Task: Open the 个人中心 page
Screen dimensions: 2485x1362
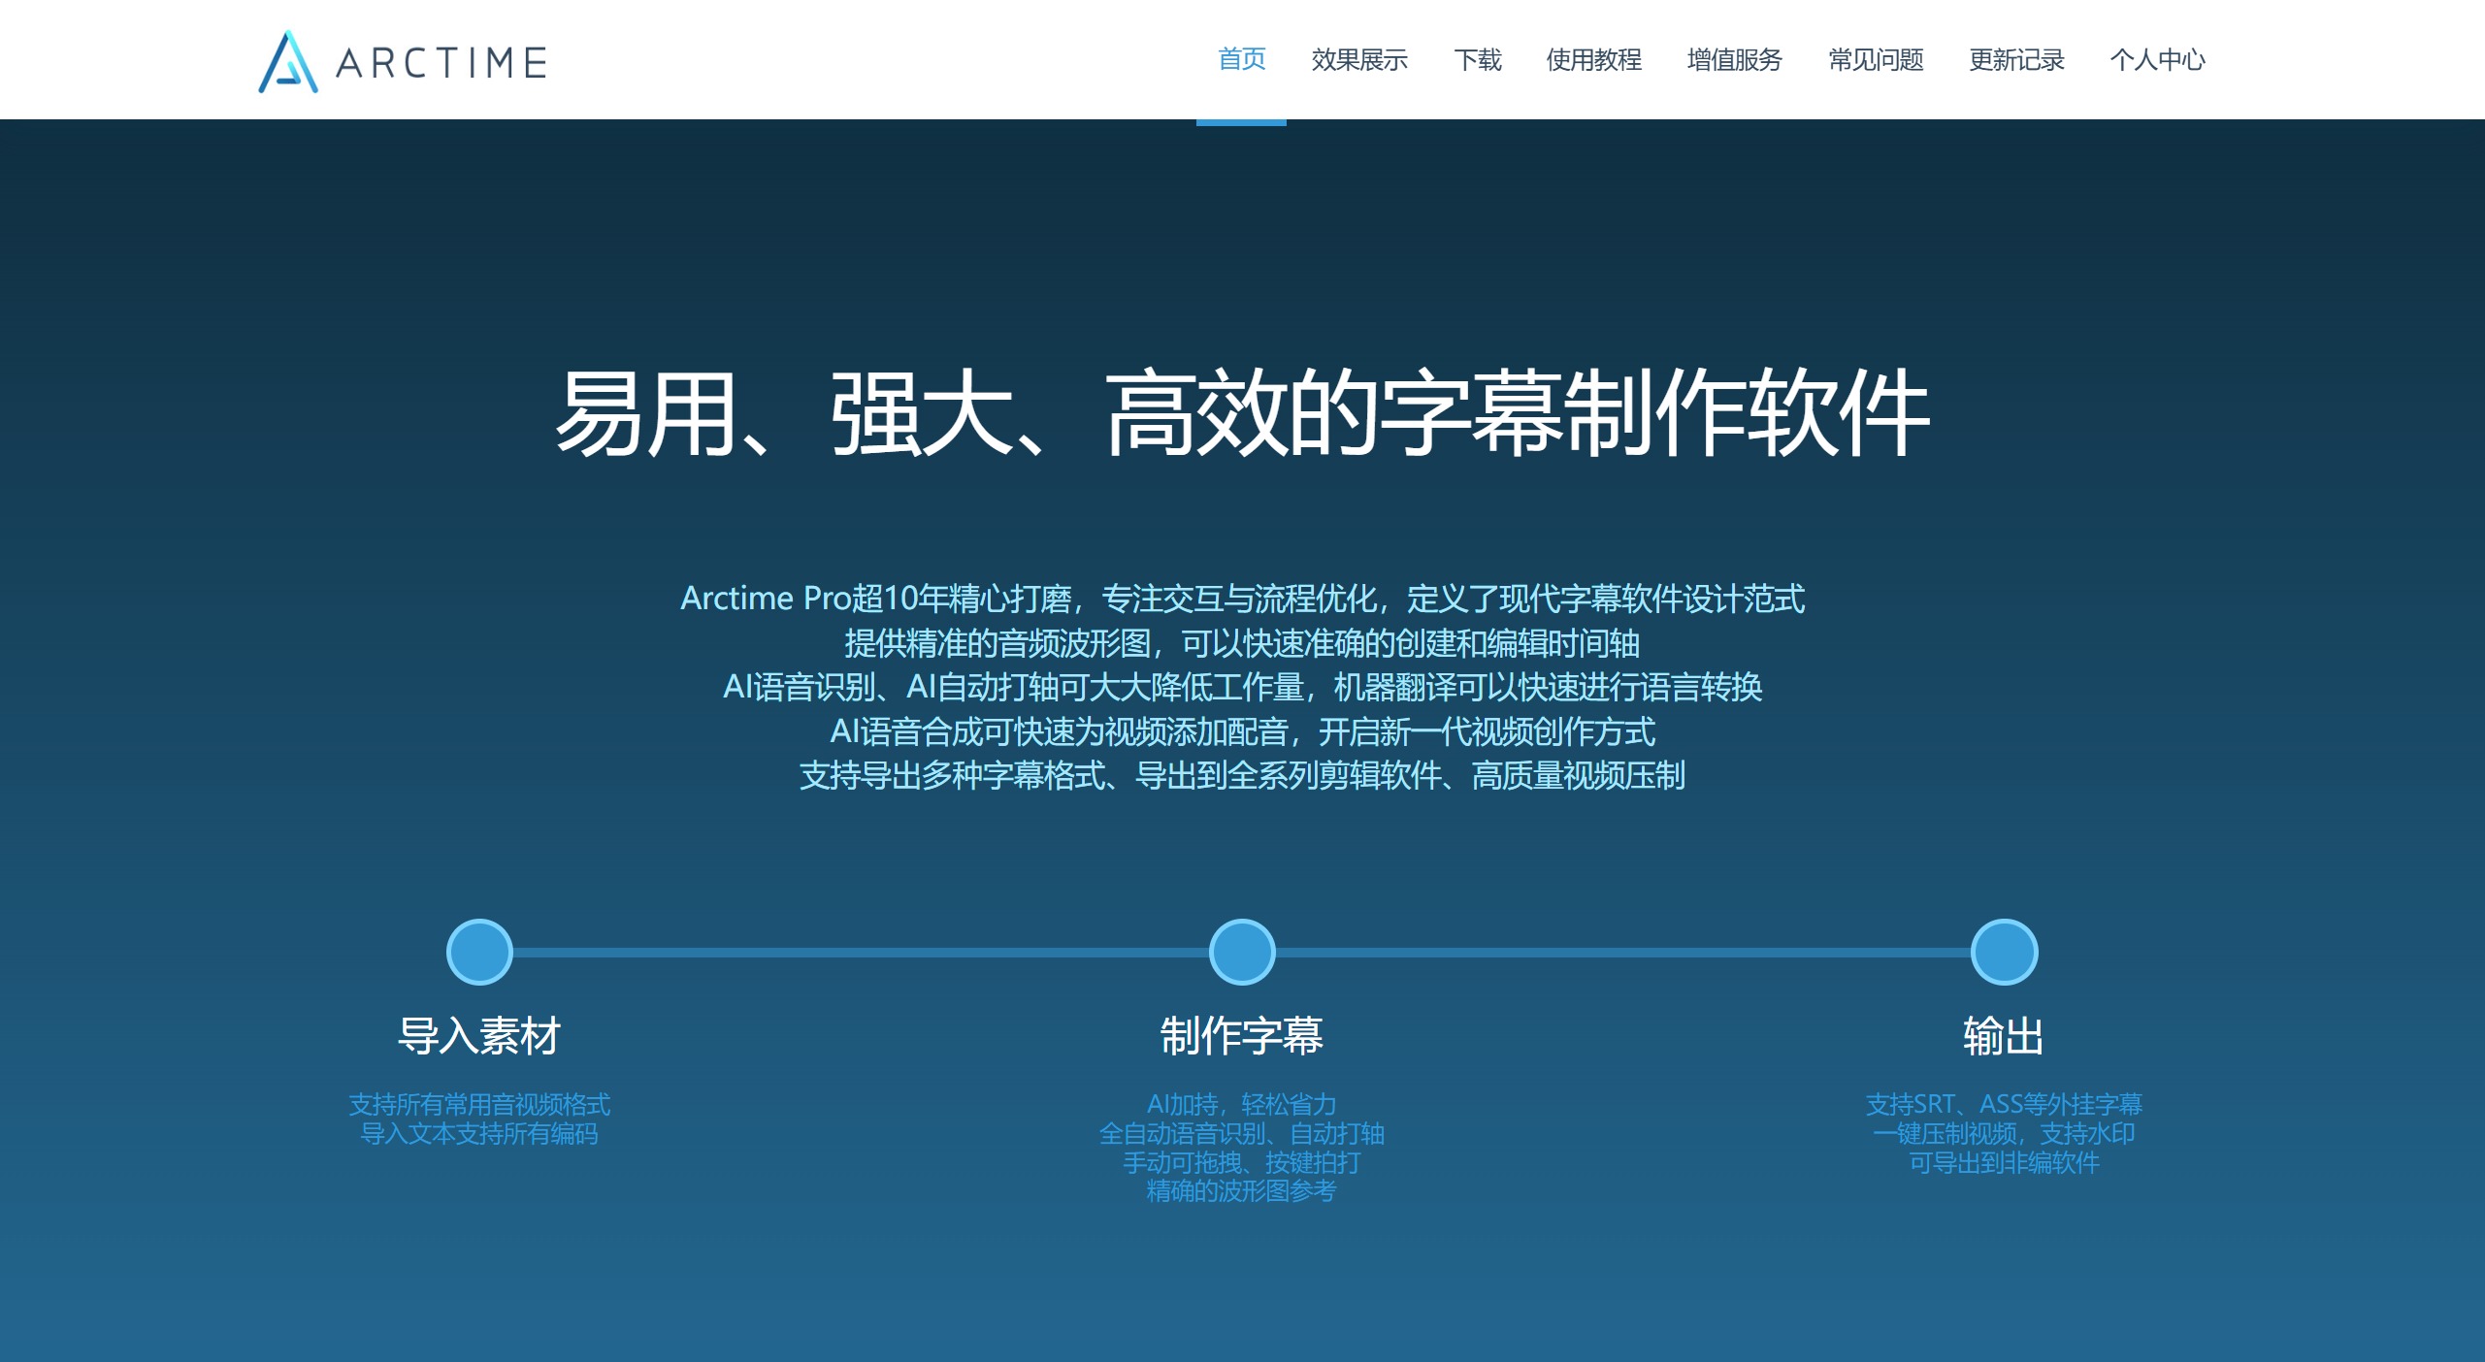Action: (2156, 60)
